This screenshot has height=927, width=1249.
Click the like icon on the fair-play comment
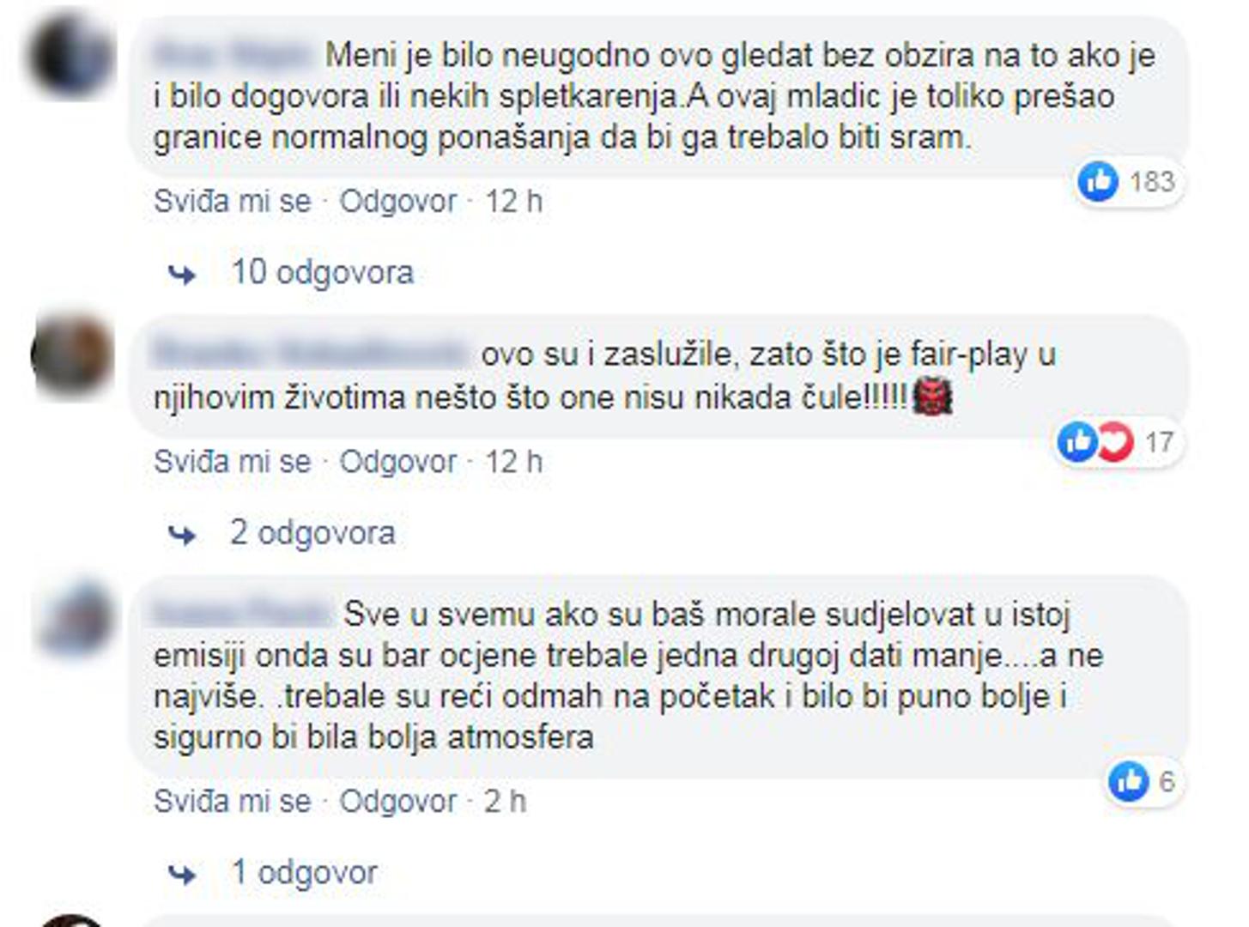[1077, 441]
